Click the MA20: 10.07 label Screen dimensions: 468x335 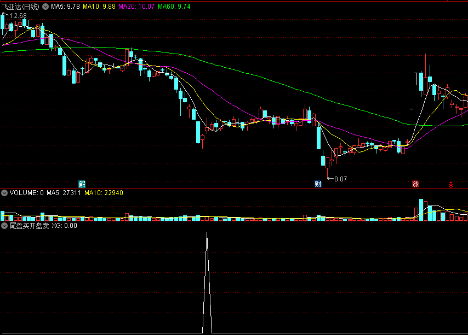[x=136, y=7]
